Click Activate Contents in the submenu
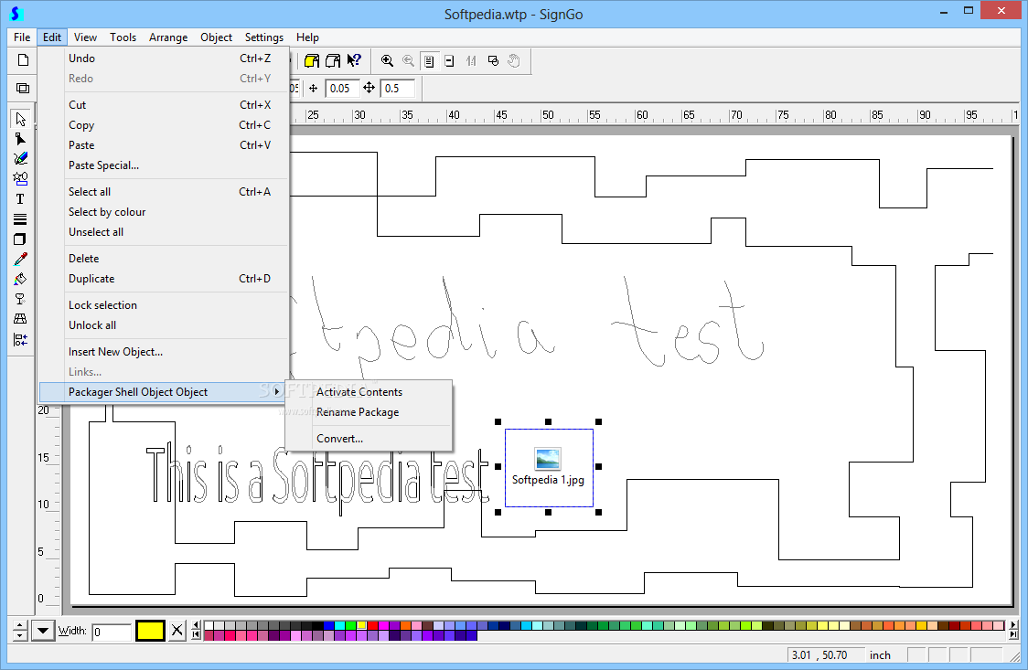Viewport: 1028px width, 670px height. point(369,391)
